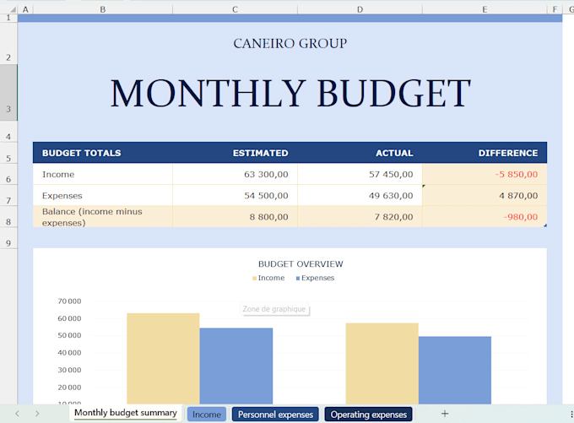Select cell with value 57 450,00

pos(360,174)
